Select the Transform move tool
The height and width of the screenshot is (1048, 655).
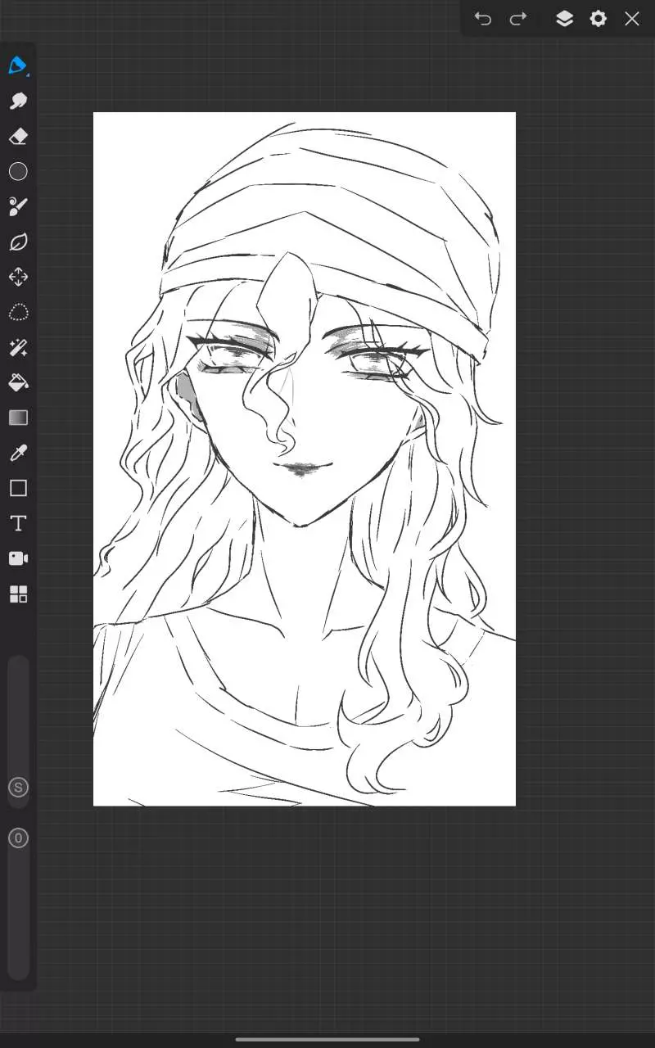coord(18,277)
